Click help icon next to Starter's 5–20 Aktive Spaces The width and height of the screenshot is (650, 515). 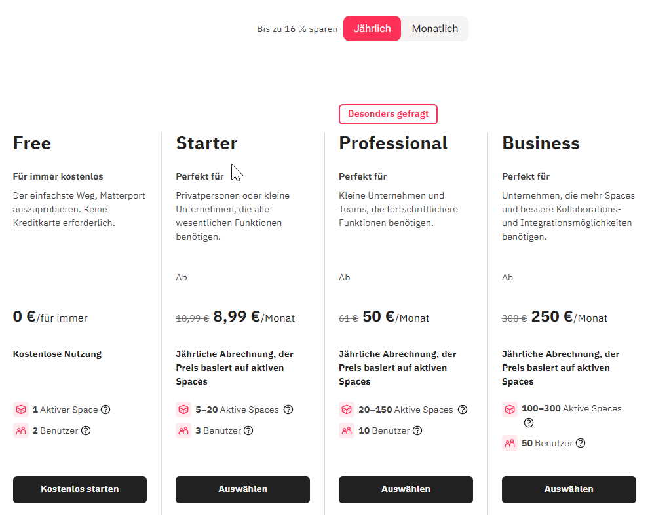[x=288, y=410]
